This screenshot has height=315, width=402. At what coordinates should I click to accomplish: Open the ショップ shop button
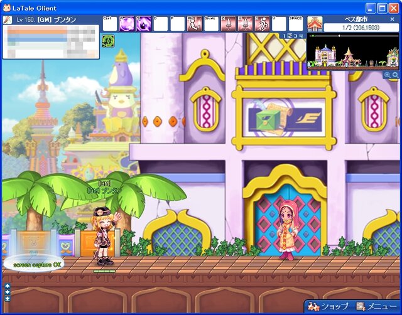[328, 306]
